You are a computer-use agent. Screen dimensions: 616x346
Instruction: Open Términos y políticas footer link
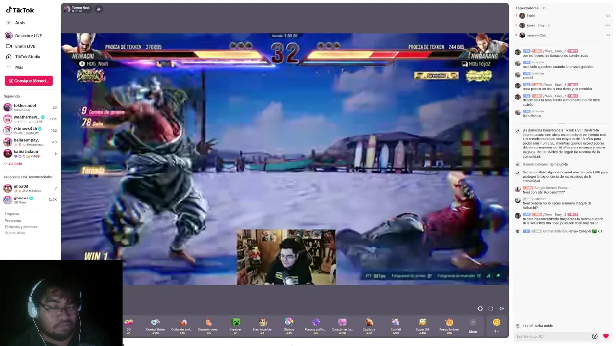coord(21,227)
